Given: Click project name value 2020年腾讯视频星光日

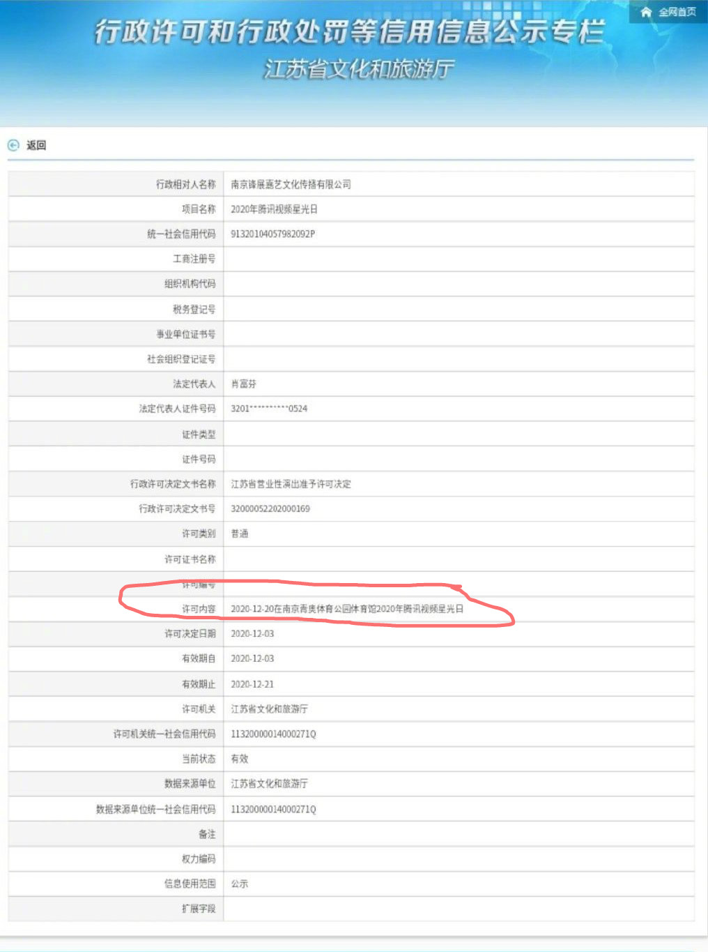Looking at the screenshot, I should (274, 209).
